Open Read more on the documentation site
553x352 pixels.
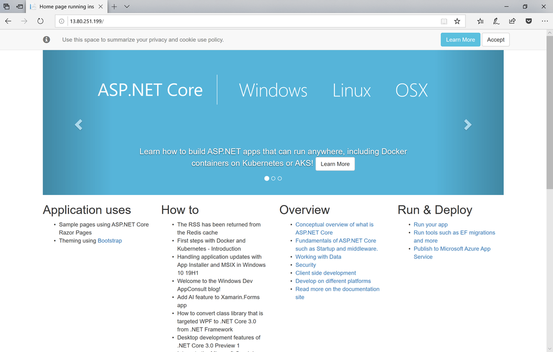point(337,293)
